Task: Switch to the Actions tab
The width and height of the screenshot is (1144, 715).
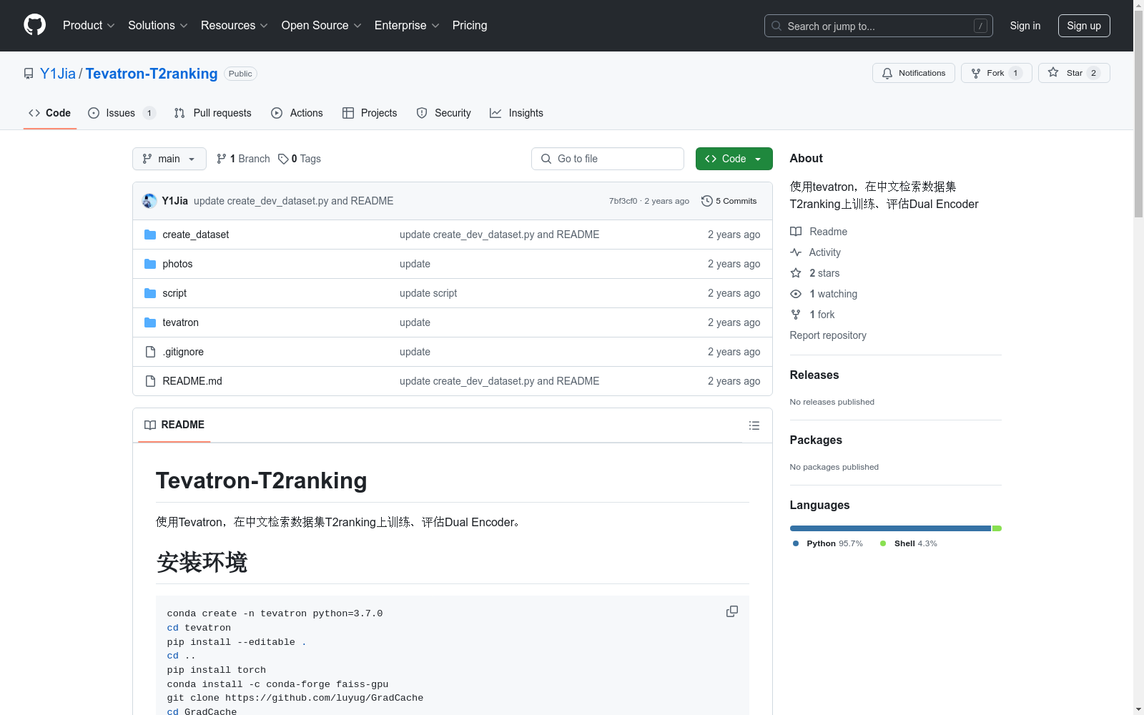Action: click(297, 113)
